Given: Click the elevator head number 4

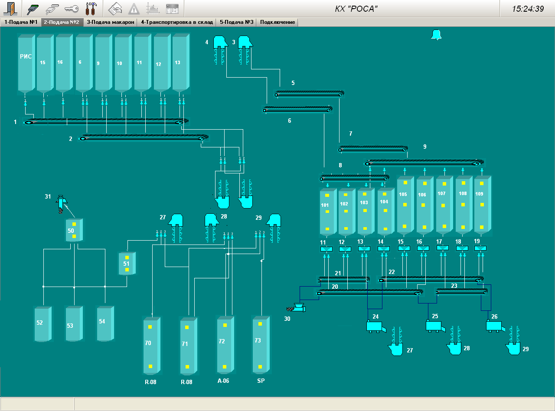Looking at the screenshot, I should coord(220,42).
